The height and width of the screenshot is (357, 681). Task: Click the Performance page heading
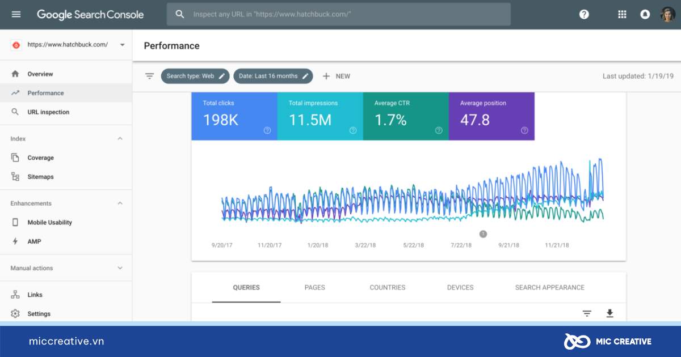(x=172, y=46)
